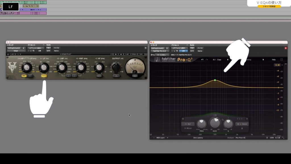The width and height of the screenshot is (291, 164).
Task: Click Copy in the Pro-Q 3 A/B section
Action: pos(219,60)
